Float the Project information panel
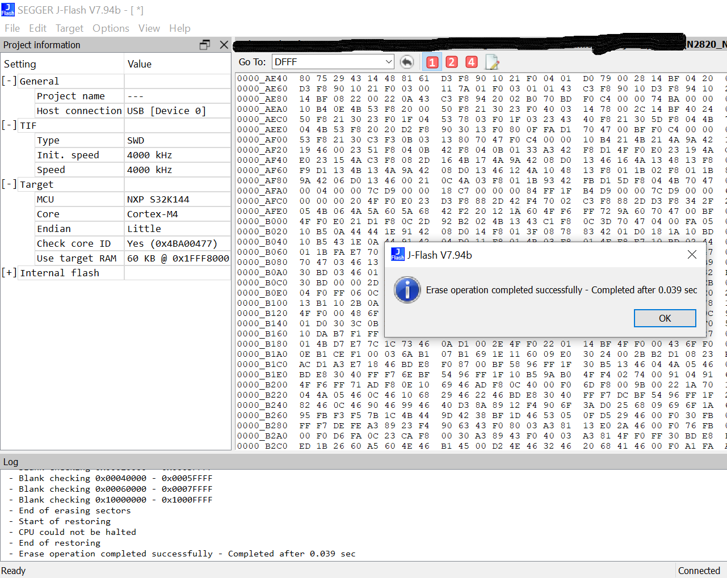 pyautogui.click(x=205, y=45)
